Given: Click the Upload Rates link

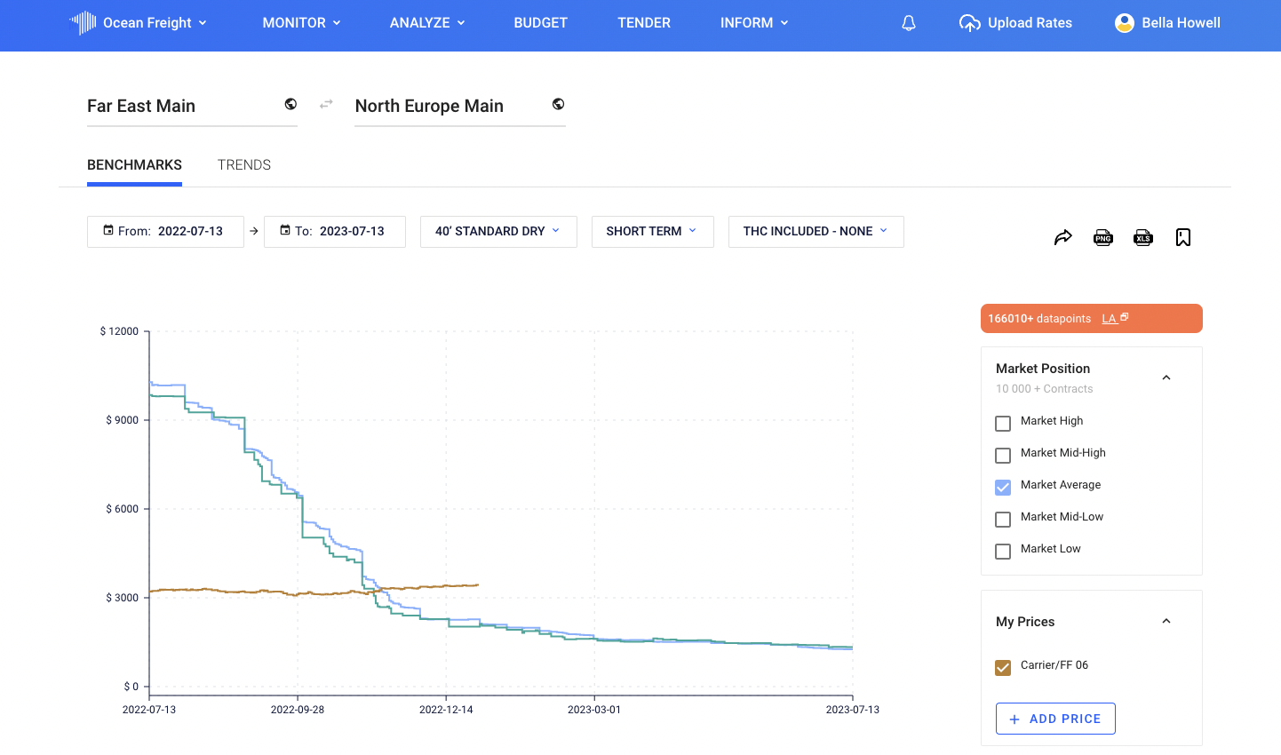Looking at the screenshot, I should 1016,23.
